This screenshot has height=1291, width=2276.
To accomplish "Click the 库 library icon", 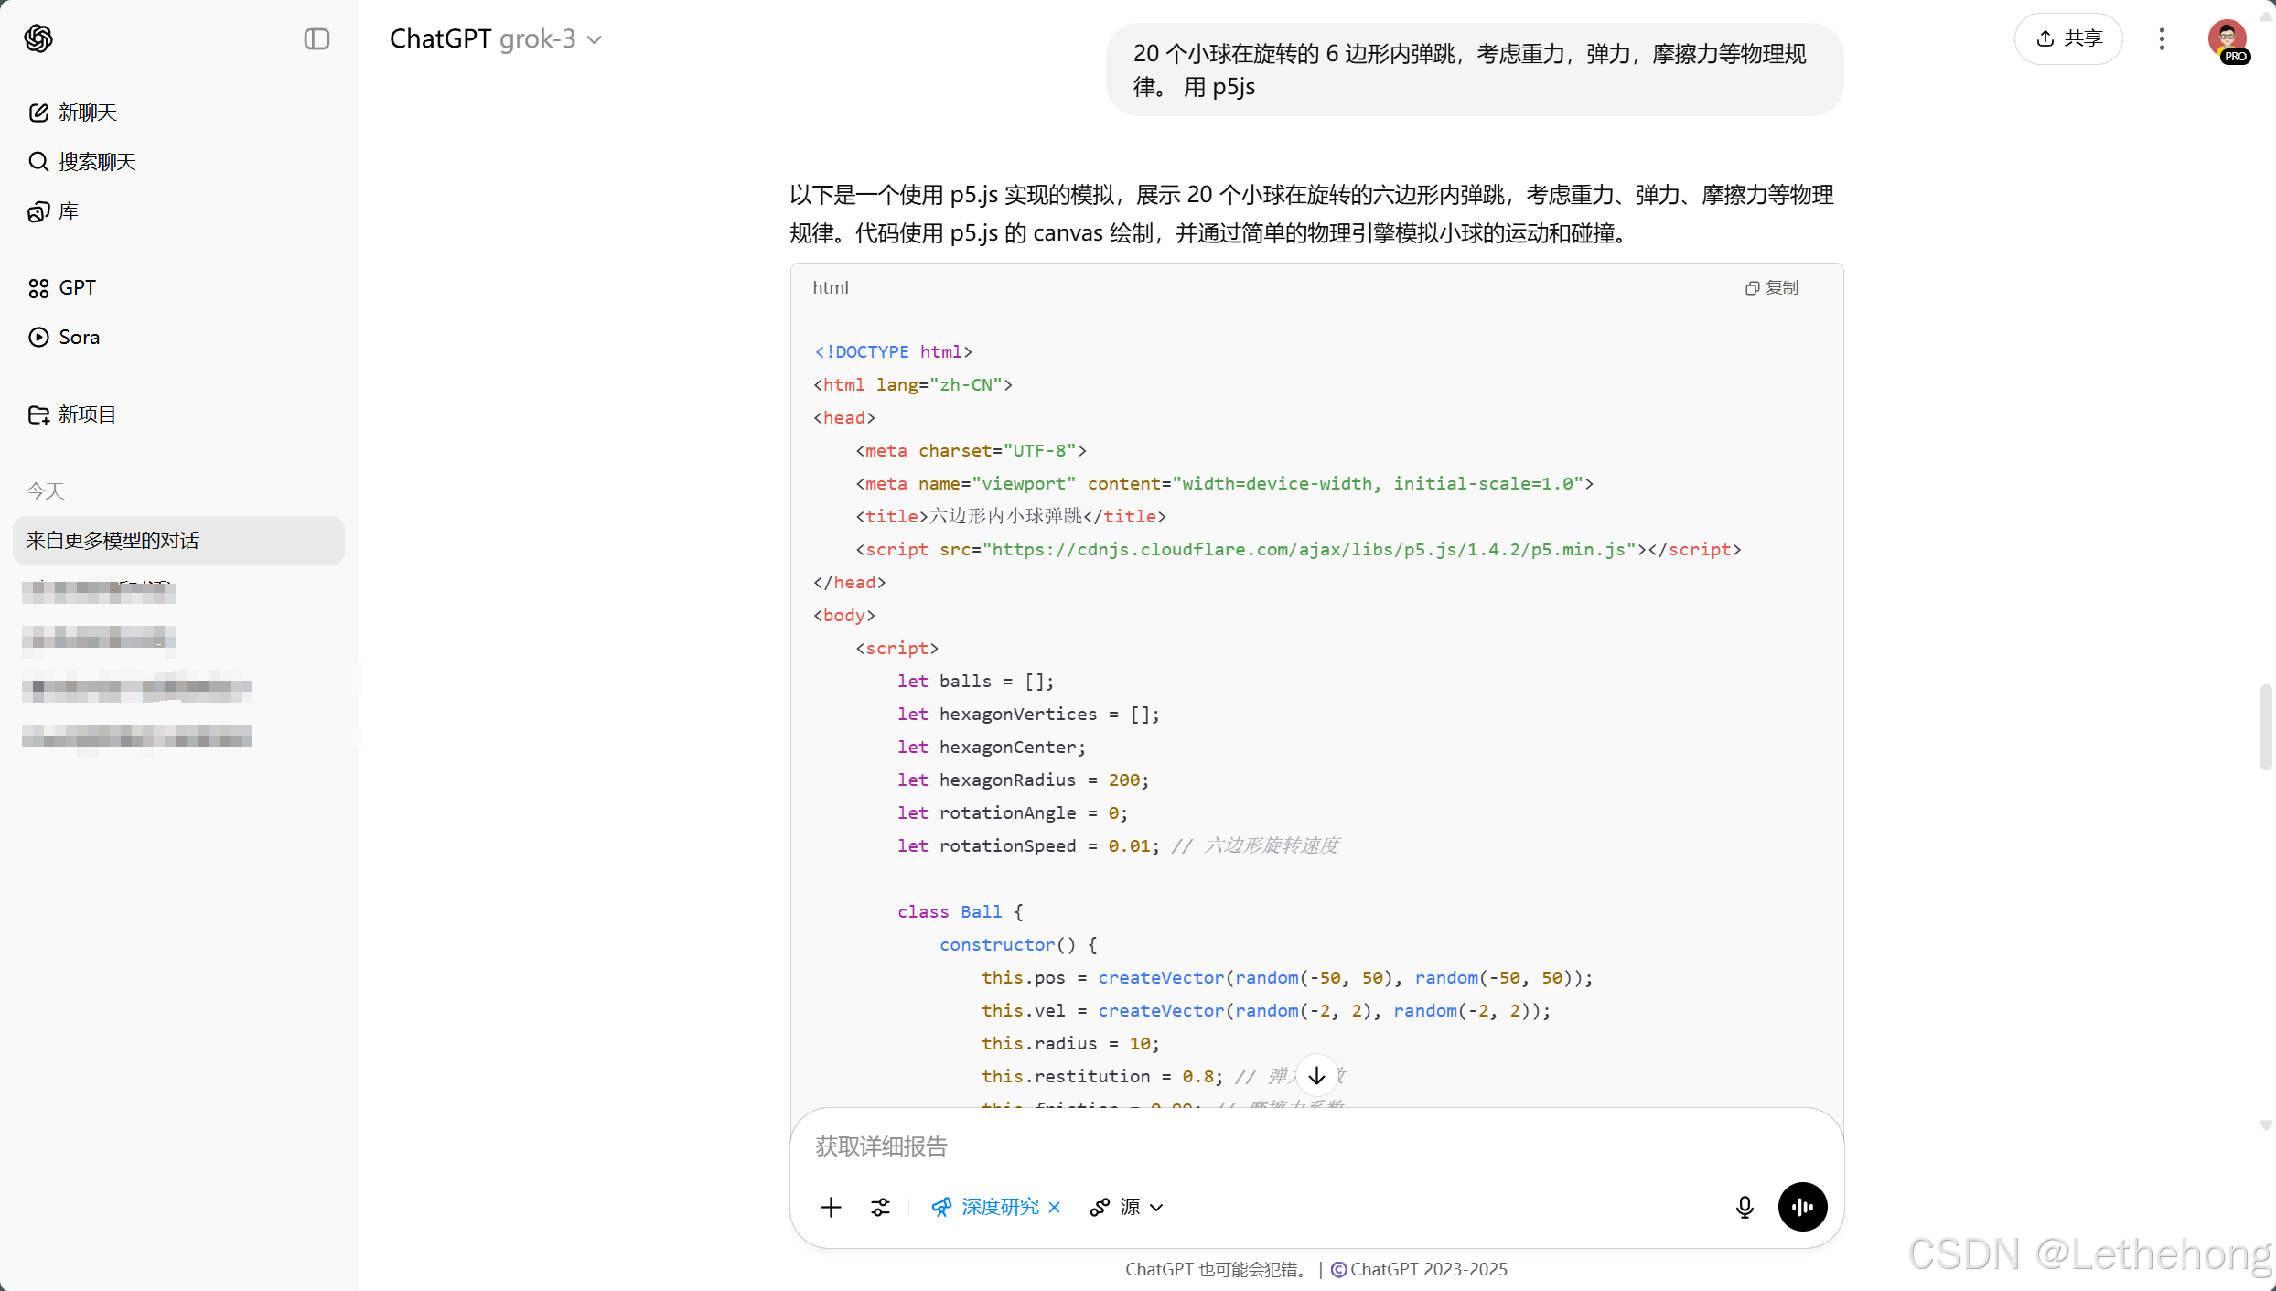I will pos(38,211).
